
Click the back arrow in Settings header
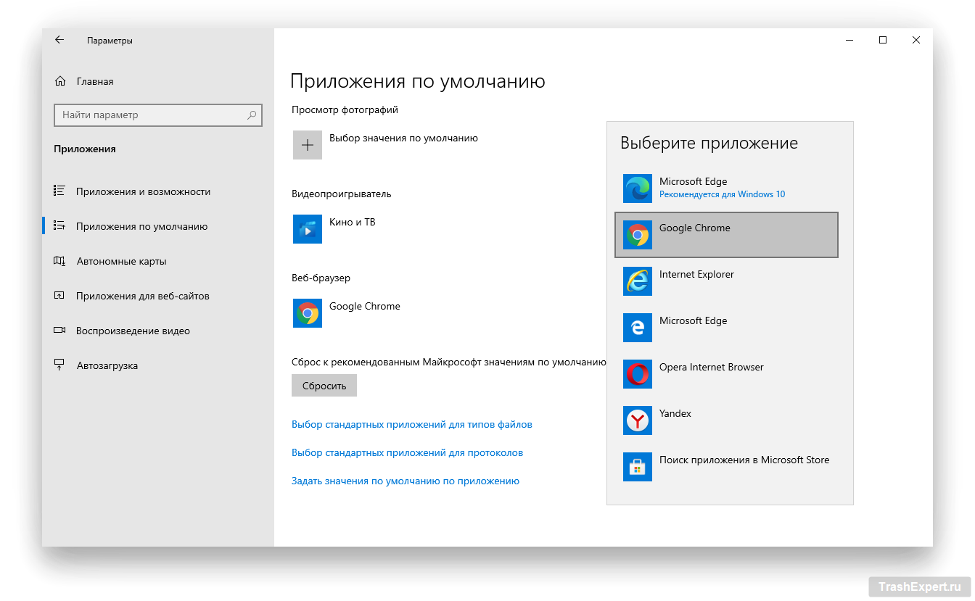[59, 40]
